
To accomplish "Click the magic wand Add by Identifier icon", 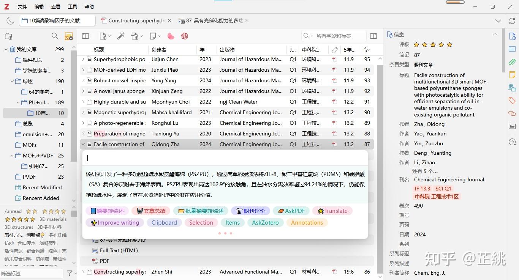I will click(x=121, y=36).
